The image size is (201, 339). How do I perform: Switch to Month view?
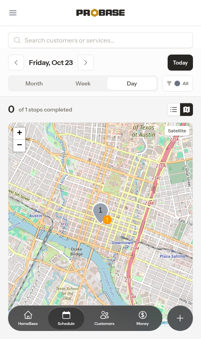[x=34, y=83]
